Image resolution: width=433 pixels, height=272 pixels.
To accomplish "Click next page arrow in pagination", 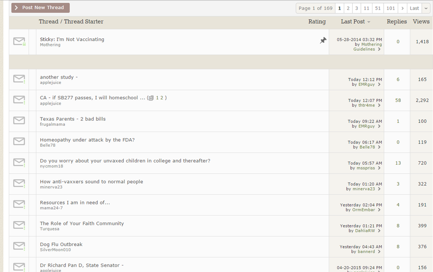I will (x=402, y=8).
